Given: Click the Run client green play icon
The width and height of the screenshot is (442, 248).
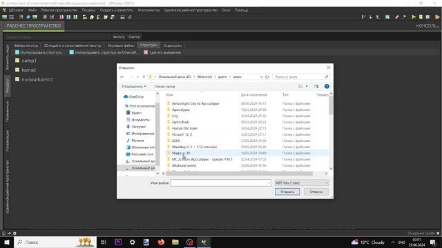Looking at the screenshot, I should 414,17.
